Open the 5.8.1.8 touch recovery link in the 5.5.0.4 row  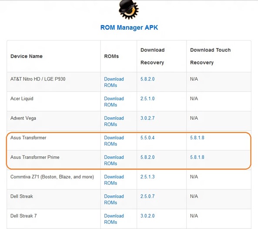(197, 138)
